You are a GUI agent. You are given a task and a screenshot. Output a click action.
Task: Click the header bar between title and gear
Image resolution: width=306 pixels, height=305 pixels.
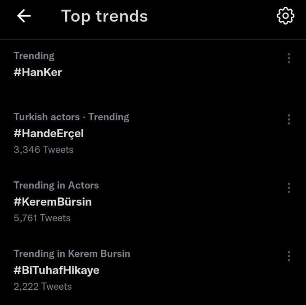click(211, 16)
